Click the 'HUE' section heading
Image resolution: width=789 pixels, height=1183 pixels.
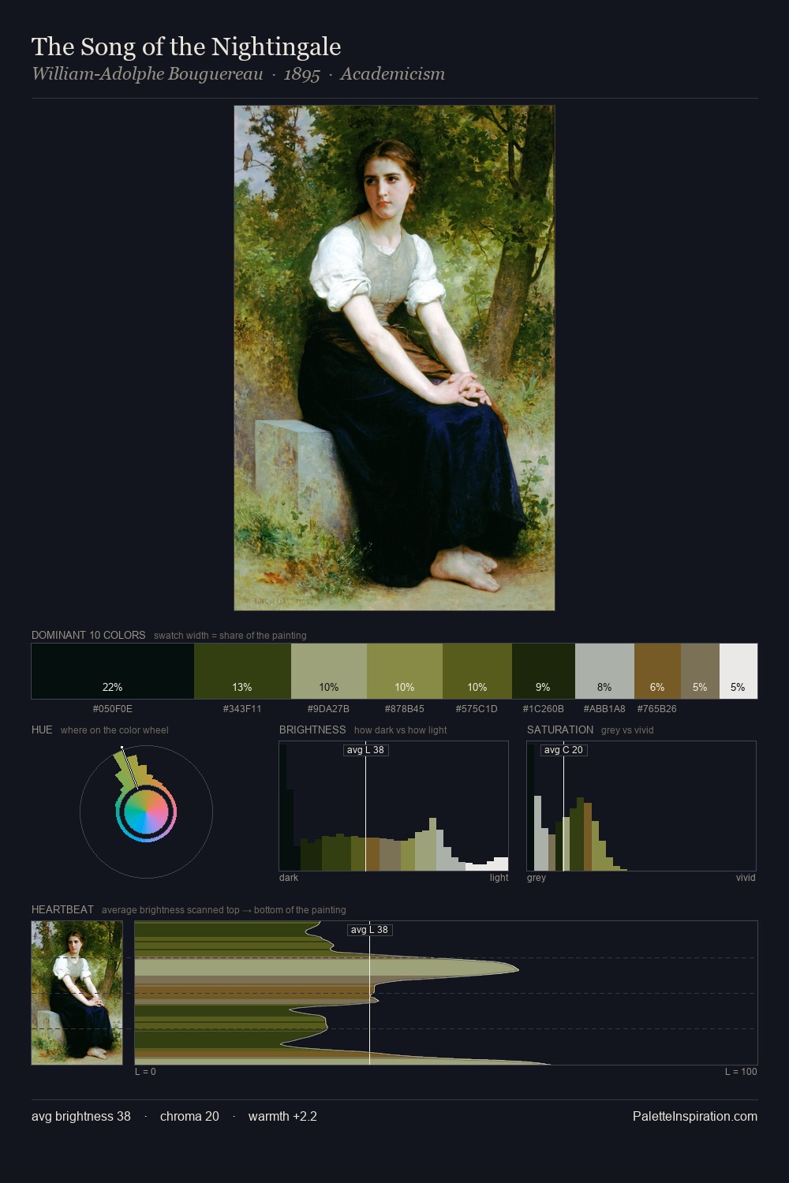pyautogui.click(x=42, y=730)
